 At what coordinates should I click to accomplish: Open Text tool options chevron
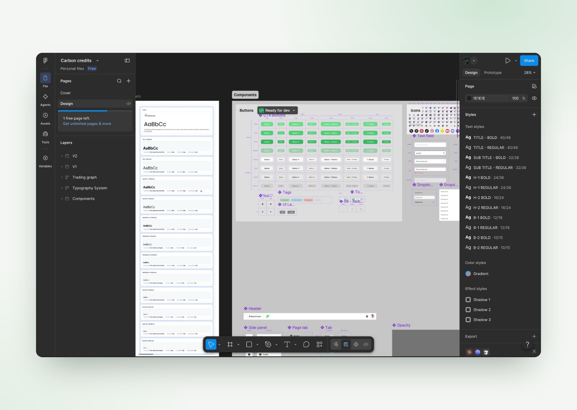296,344
